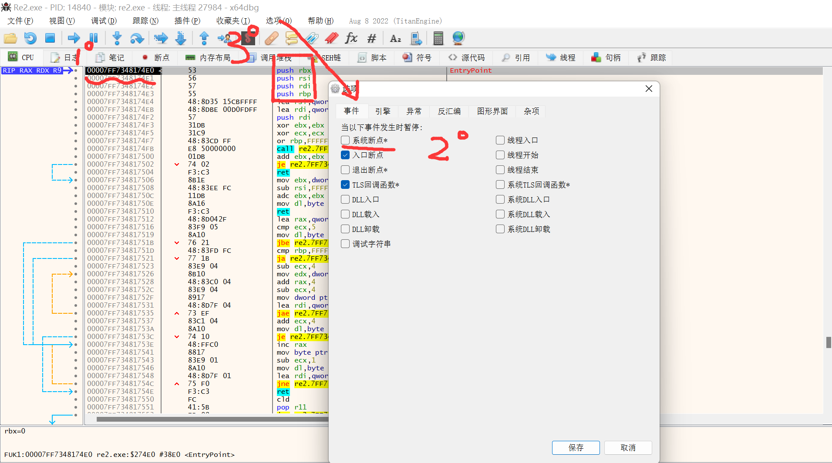Screen dimensions: 832x463
Task: Stop debugging with the blue square icon
Action: pos(50,38)
